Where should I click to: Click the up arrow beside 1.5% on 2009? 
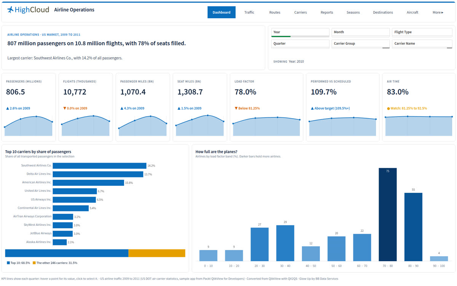[179, 108]
